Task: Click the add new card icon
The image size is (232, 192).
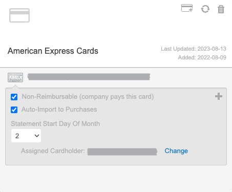Action: click(x=187, y=8)
